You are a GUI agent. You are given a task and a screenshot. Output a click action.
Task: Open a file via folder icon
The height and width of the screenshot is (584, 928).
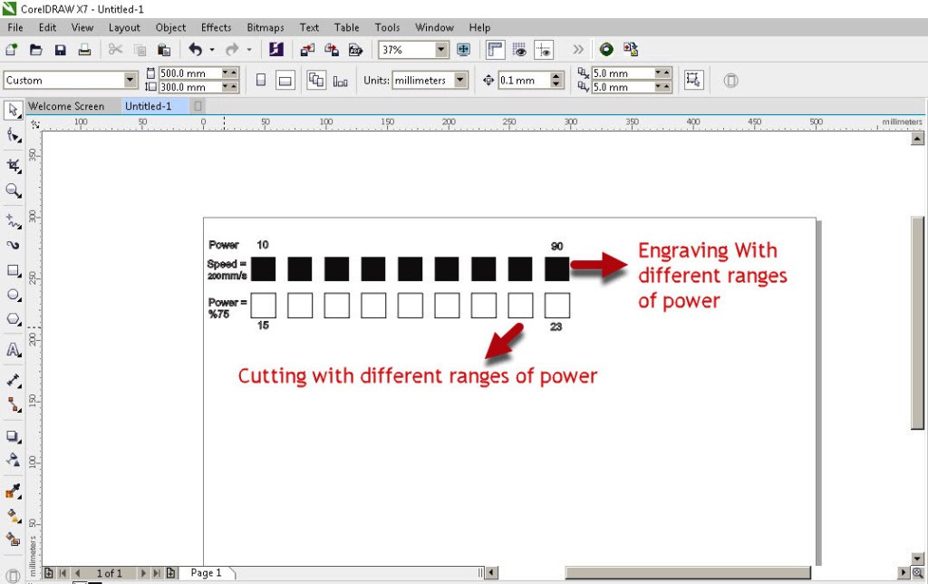[x=36, y=50]
